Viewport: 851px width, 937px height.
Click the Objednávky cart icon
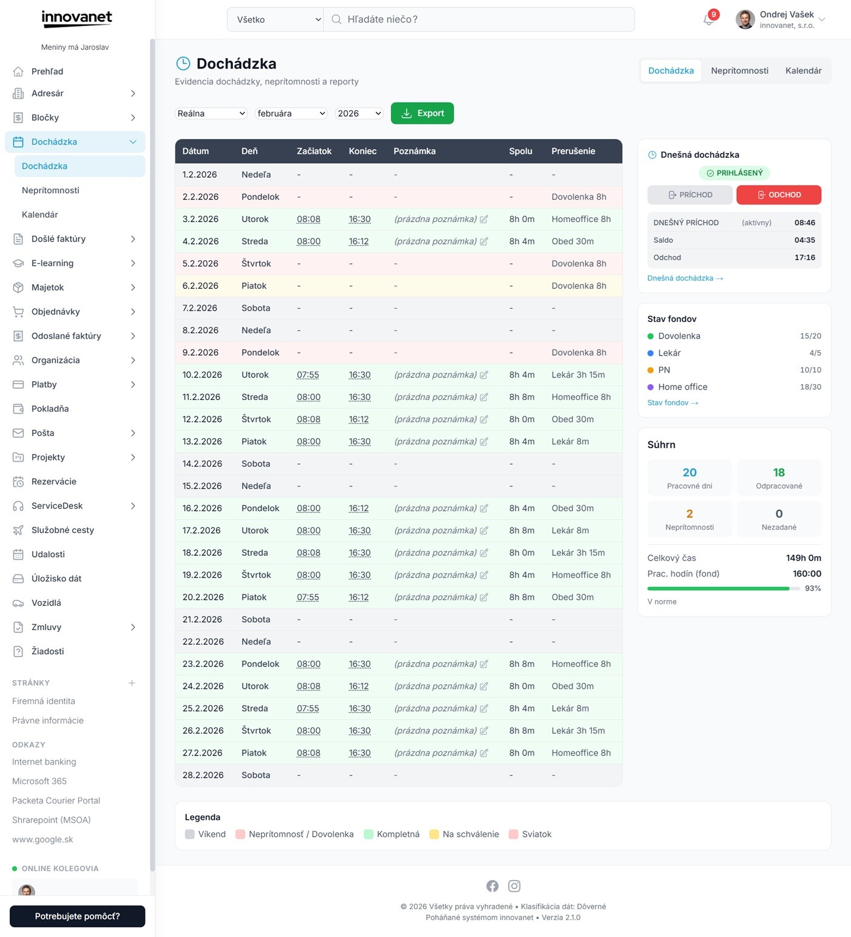tap(18, 312)
